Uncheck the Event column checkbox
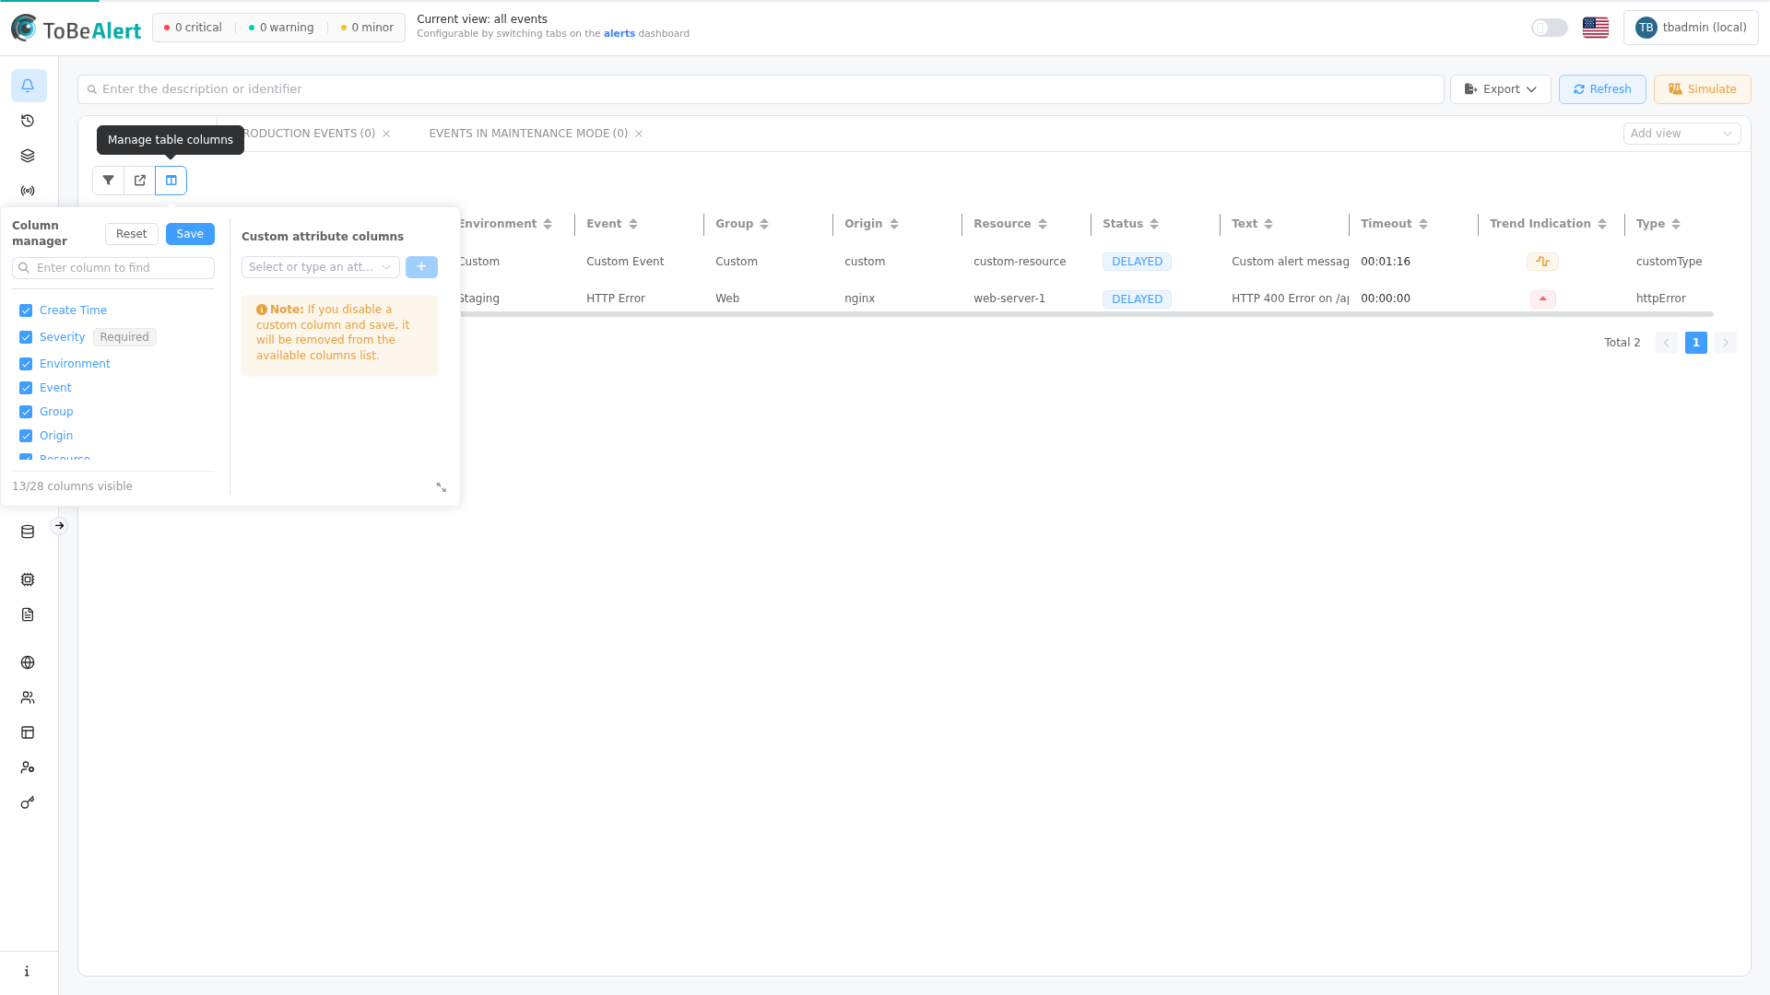 (x=26, y=388)
